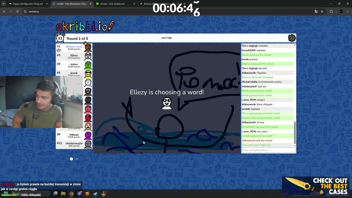Click Blekczo's crowned brown avatar

[x=88, y=48]
